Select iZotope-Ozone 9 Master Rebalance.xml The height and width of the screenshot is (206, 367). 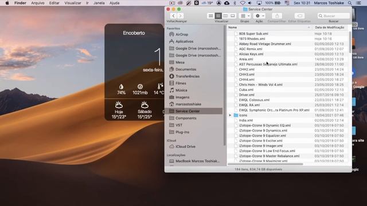(x=269, y=156)
